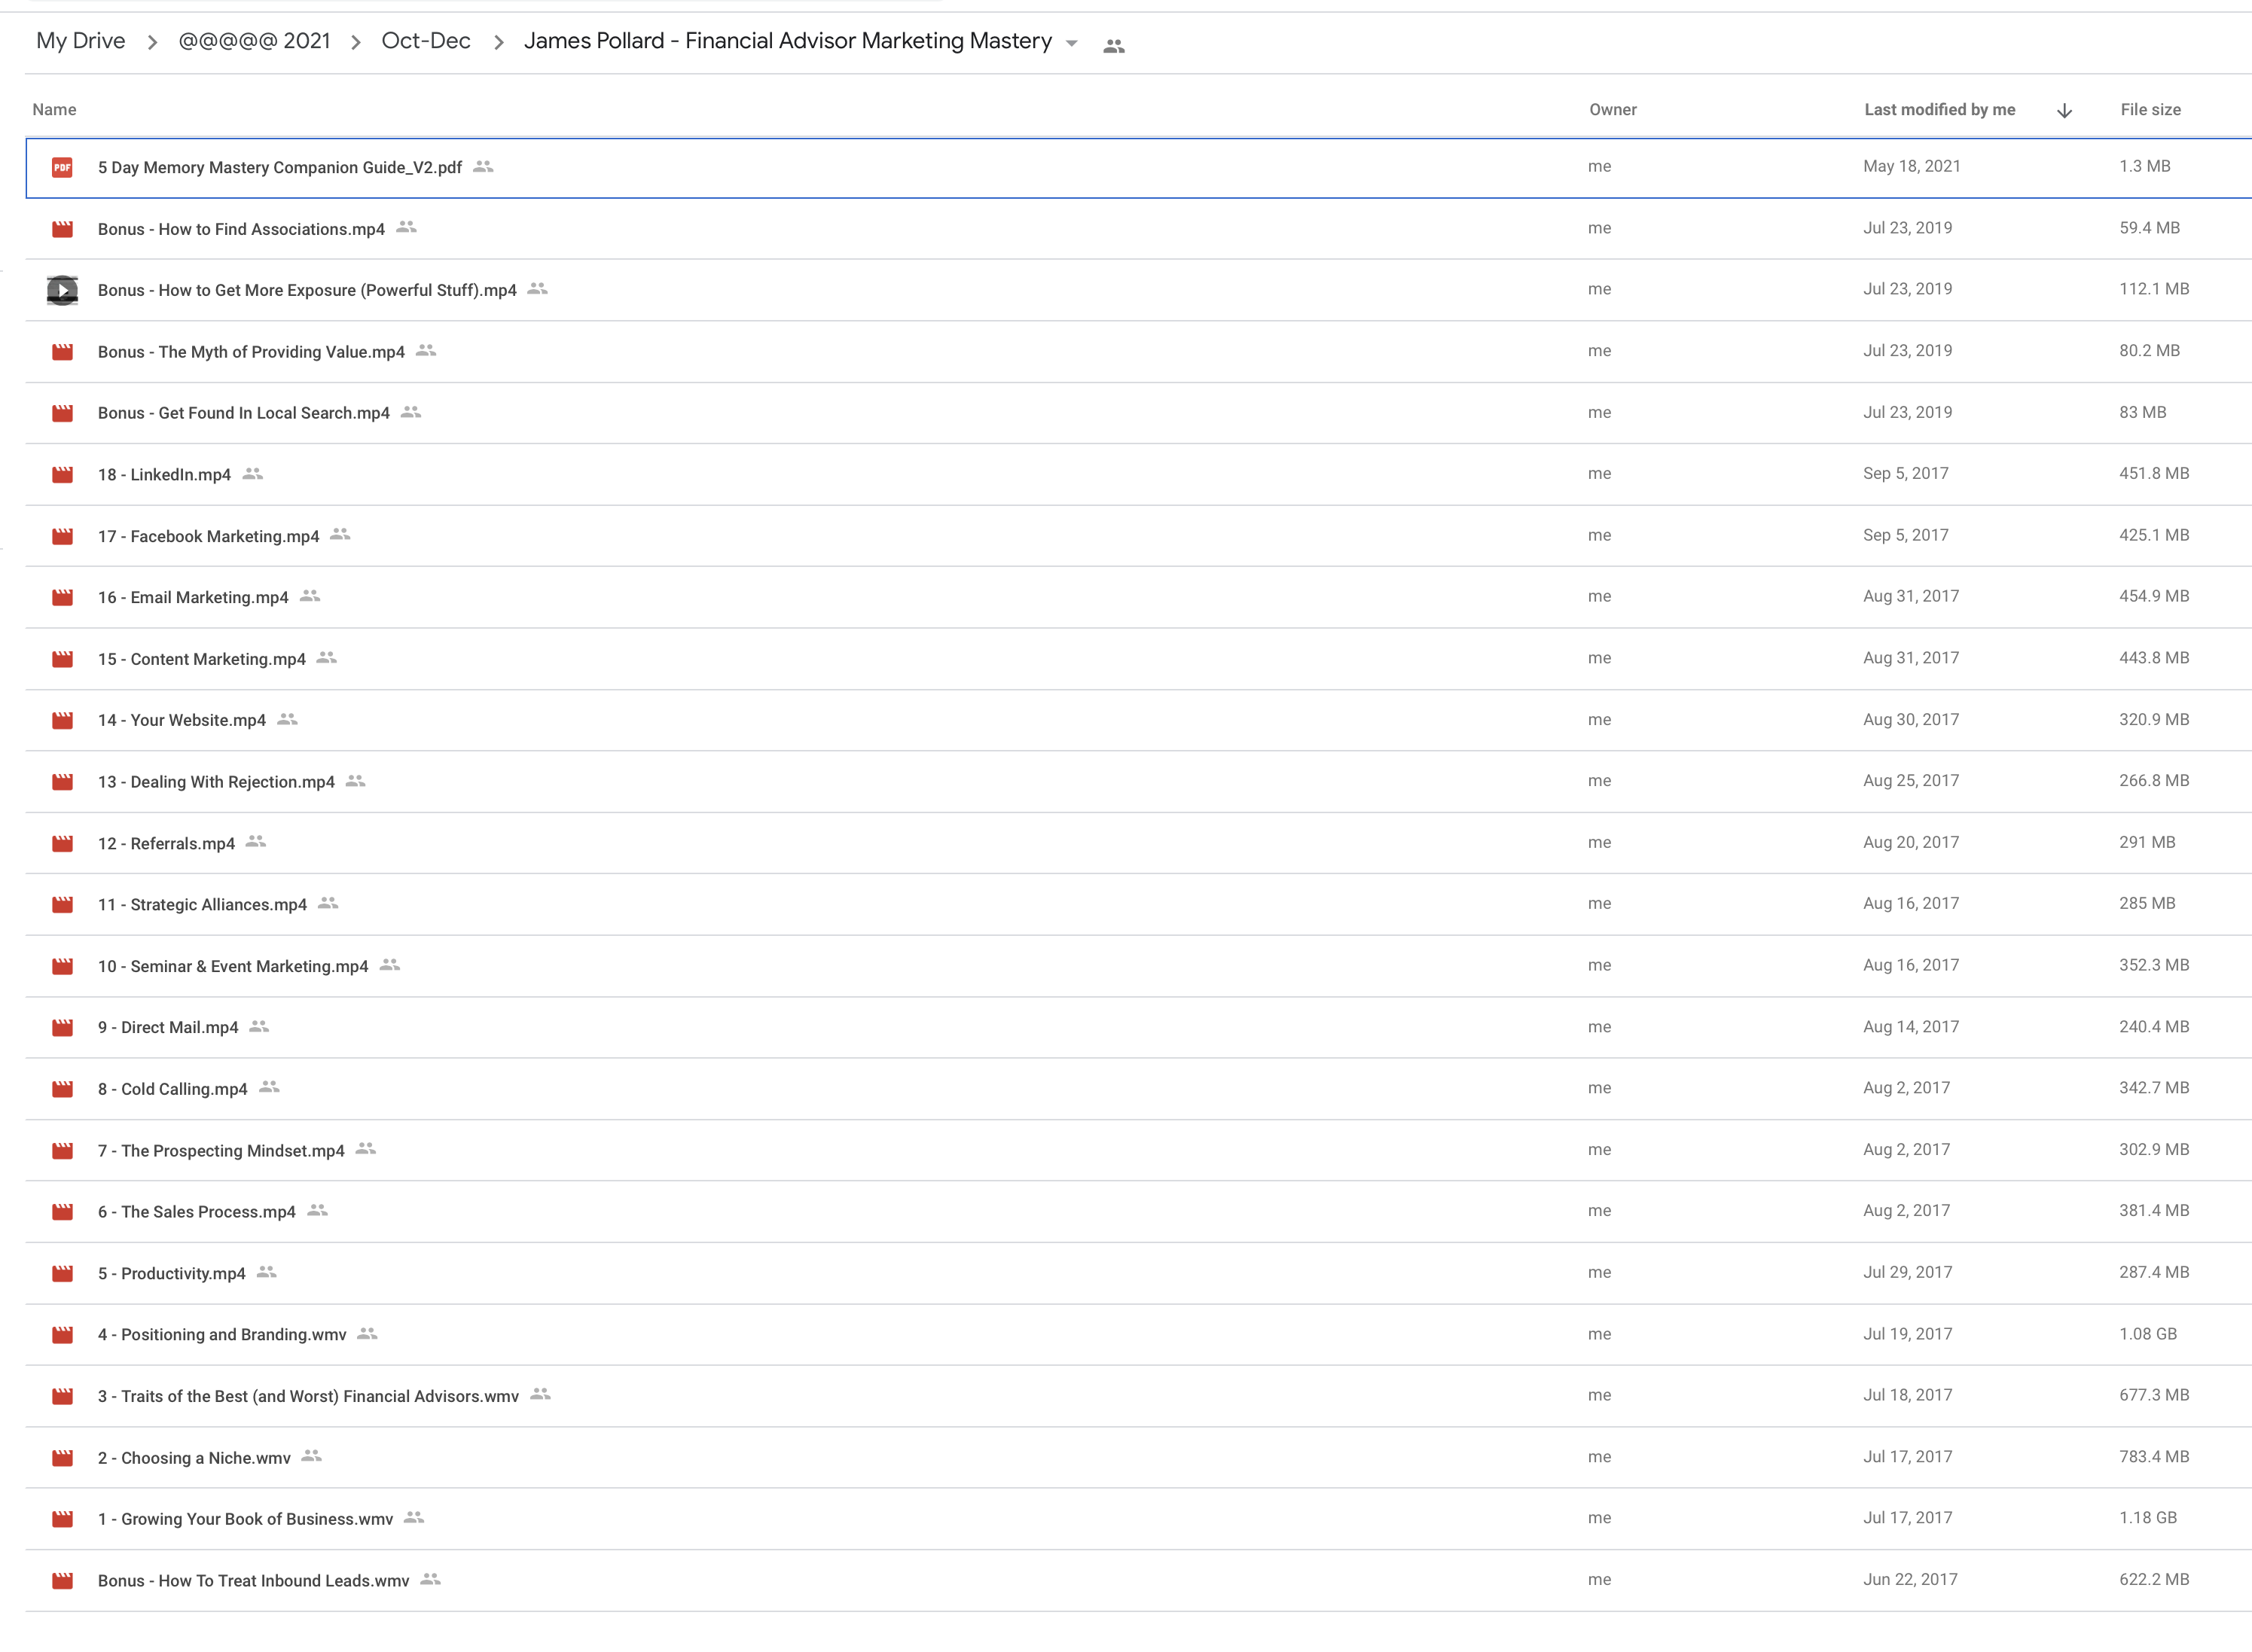
Task: Click the sort direction arrow by Last modified
Action: [x=2064, y=110]
